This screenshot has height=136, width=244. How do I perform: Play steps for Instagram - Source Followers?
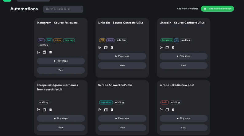tap(61, 61)
